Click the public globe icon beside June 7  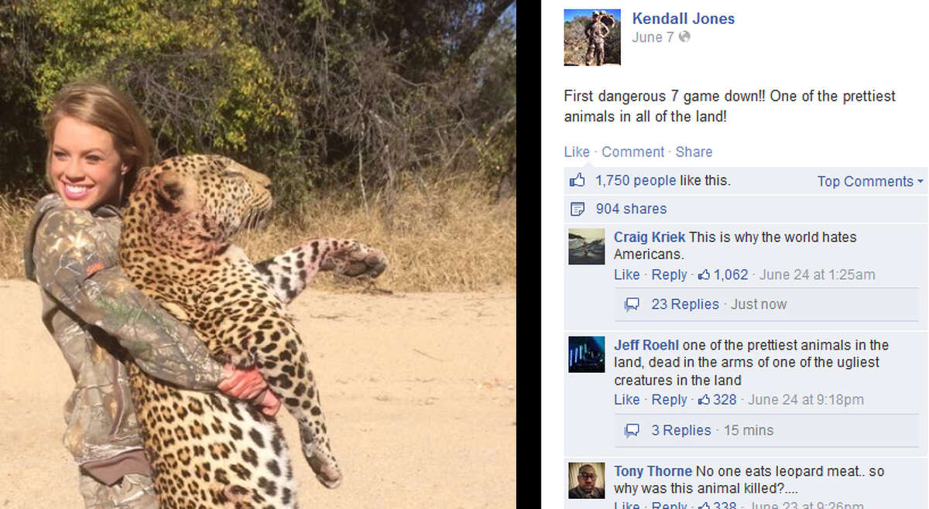(x=684, y=37)
